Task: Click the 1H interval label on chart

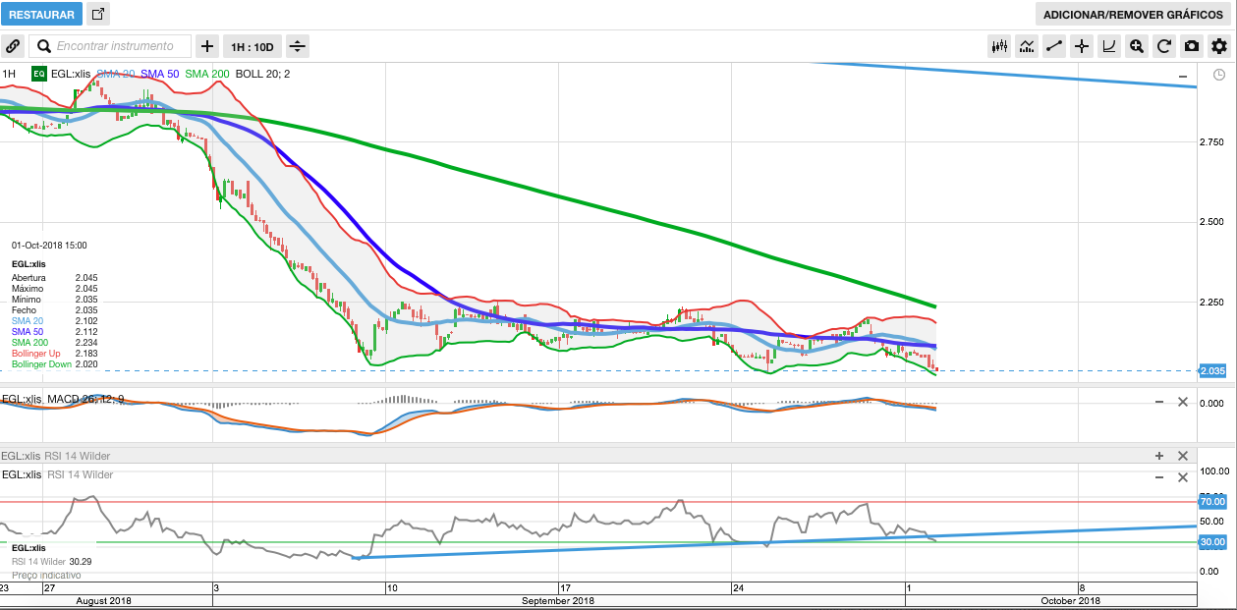Action: click(9, 74)
